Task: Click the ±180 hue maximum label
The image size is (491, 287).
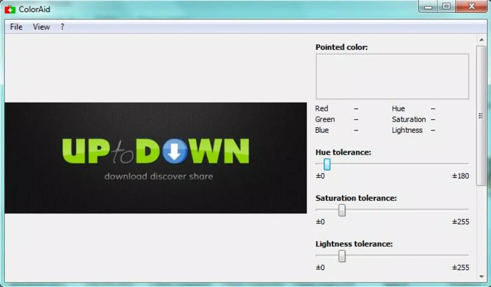Action: (460, 176)
